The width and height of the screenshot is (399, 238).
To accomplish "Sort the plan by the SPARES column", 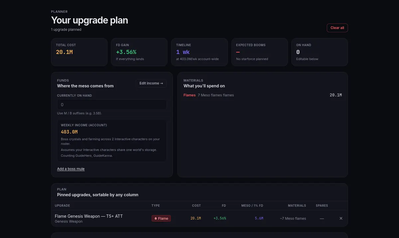I will coord(322,206).
